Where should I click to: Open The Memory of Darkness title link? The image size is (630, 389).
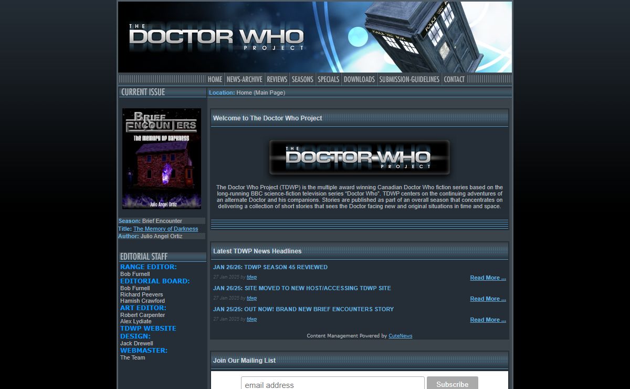[x=166, y=229]
